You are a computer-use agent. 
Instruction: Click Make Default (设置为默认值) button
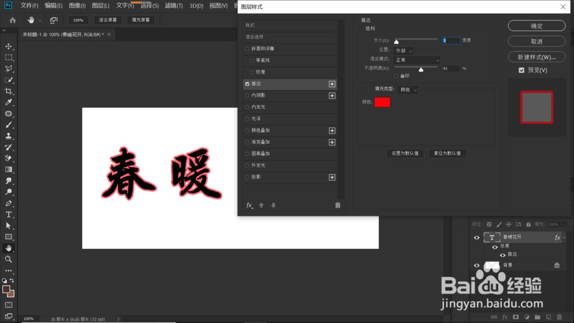coord(405,153)
